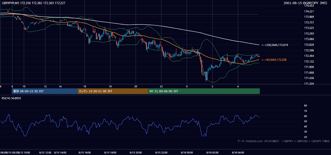
Task: Select the 2001-08-15 GBP/JPY (M5) chart title
Action: [x=306, y=3]
